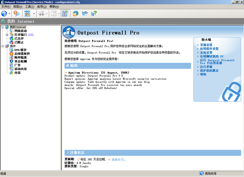Image resolution: width=244 pixels, height=177 pixels.
Task: Click the Outpost Firewall Pro castle logo
Action: point(69,32)
